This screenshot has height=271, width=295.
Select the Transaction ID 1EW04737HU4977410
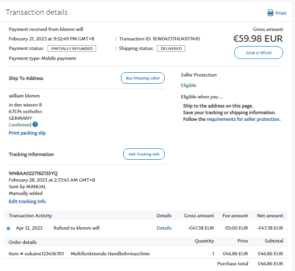pyautogui.click(x=159, y=39)
